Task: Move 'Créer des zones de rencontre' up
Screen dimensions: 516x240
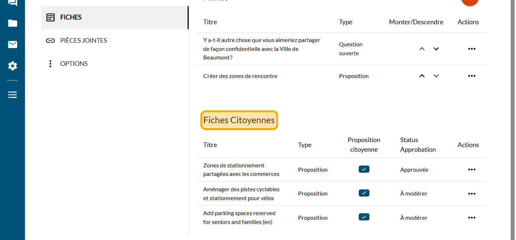Action: (x=422, y=76)
